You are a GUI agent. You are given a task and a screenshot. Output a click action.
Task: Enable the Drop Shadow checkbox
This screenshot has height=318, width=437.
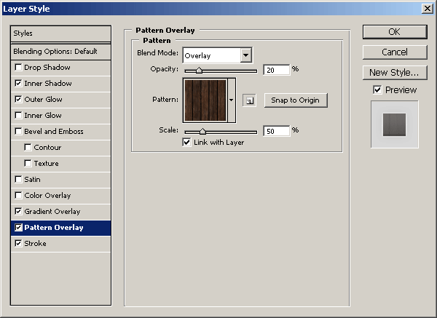(18, 68)
